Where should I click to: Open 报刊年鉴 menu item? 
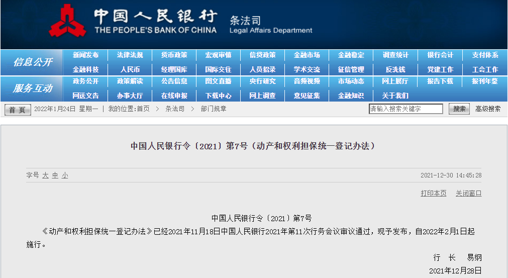(x=485, y=81)
